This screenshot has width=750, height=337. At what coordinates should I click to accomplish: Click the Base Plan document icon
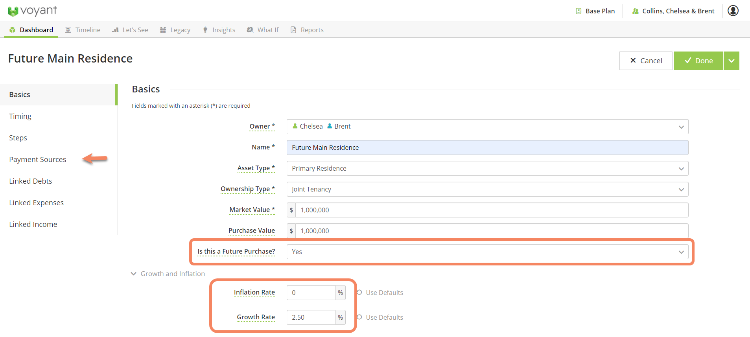[579, 11]
